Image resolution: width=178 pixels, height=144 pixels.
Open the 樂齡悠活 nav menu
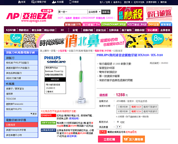point(24,30)
